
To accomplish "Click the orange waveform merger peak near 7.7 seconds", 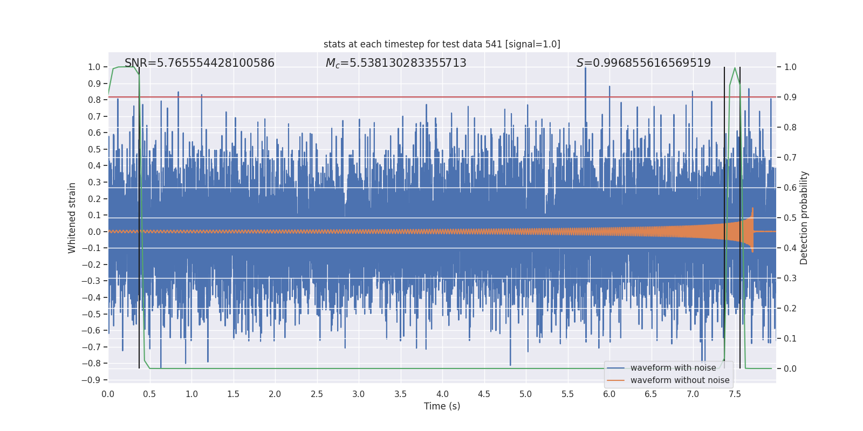I will click(x=752, y=210).
